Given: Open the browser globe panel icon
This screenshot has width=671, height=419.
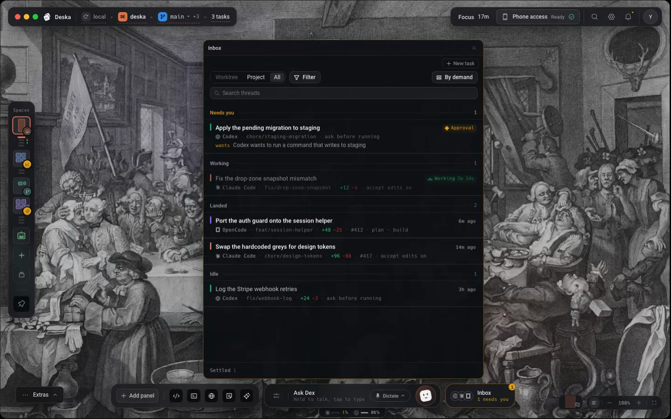Looking at the screenshot, I should pos(212,396).
